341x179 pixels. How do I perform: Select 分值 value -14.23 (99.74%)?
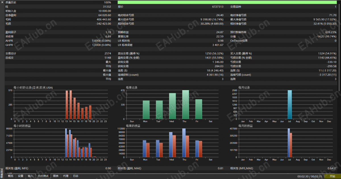click(326, 36)
